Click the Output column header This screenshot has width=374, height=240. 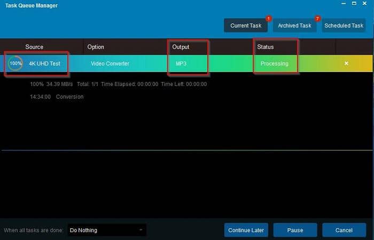pos(181,47)
